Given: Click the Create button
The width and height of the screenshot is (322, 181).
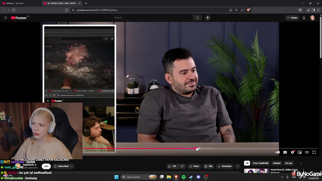Looking at the screenshot, I should [292, 18].
